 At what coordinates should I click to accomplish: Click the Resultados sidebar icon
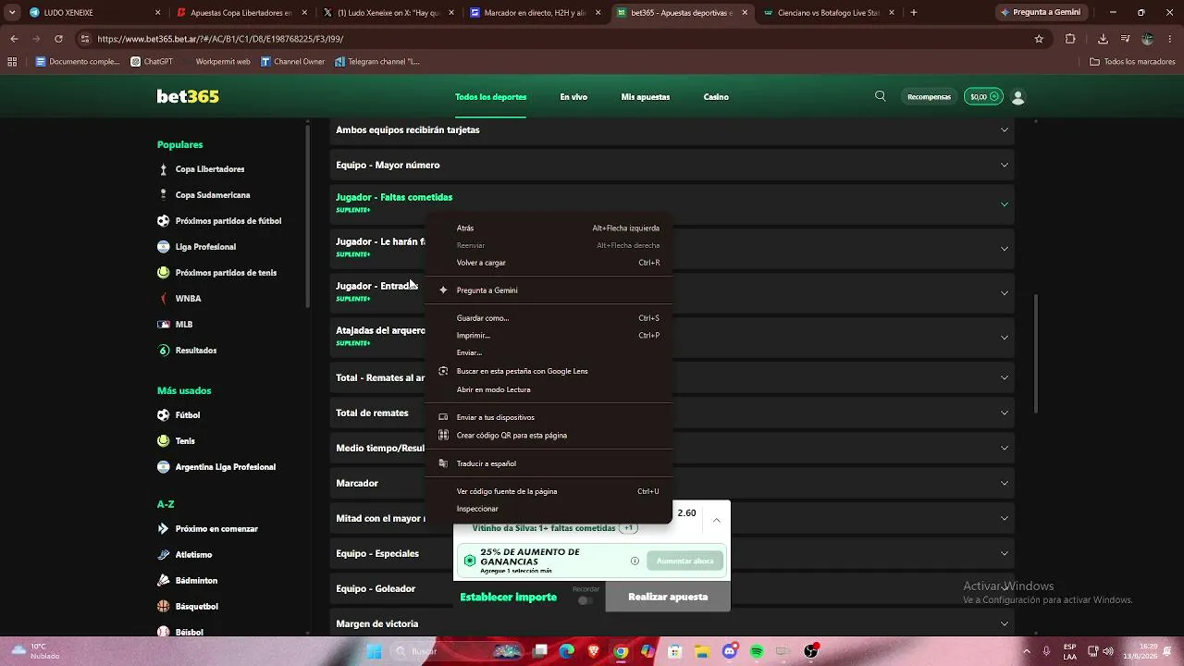coord(164,351)
